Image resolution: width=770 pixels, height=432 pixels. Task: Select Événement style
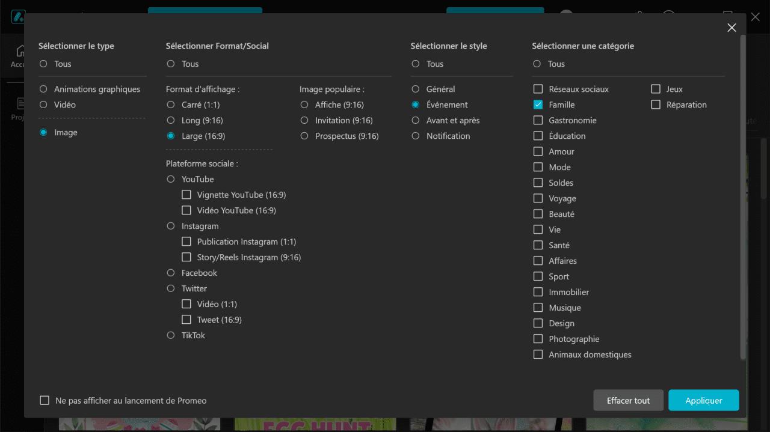[416, 105]
